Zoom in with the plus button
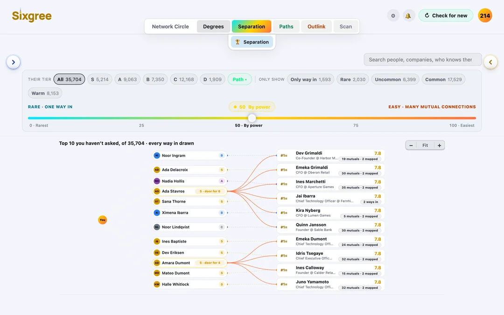Image resolution: width=504 pixels, height=315 pixels. (439, 145)
